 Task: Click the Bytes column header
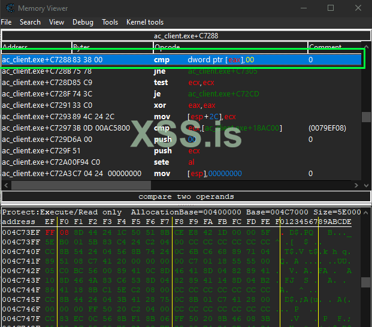pyautogui.click(x=111, y=47)
